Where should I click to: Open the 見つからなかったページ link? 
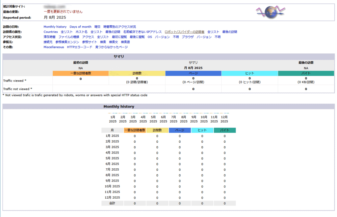[x=111, y=47]
